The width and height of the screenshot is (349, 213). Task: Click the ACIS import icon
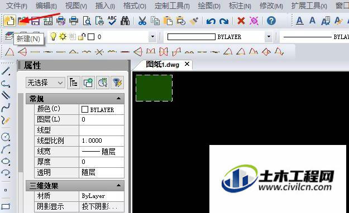pos(48,21)
